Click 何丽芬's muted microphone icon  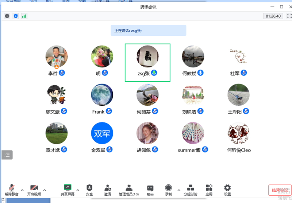[155, 111]
